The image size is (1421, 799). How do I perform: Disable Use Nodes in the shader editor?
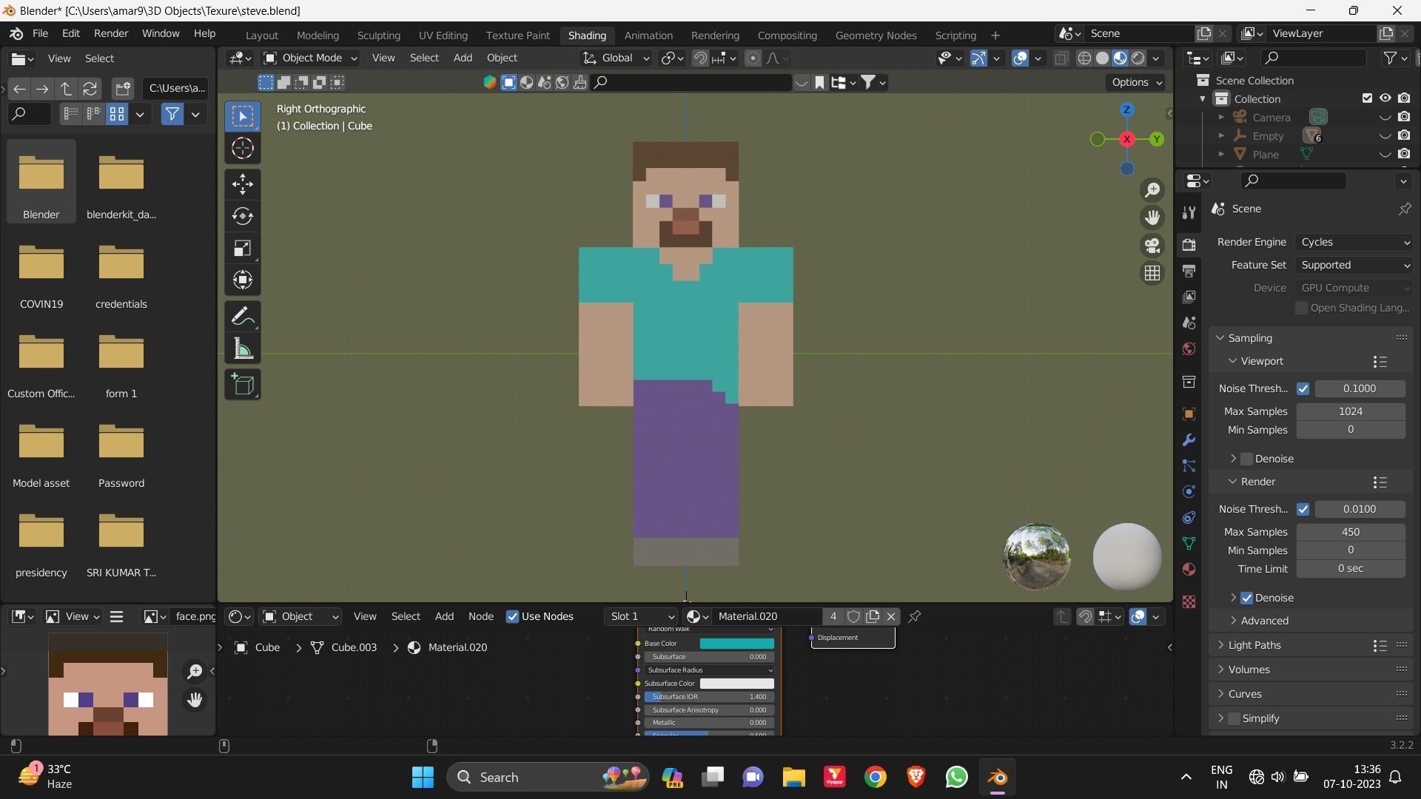tap(512, 616)
